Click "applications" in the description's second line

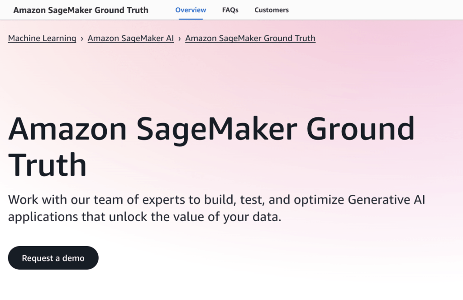click(x=43, y=217)
